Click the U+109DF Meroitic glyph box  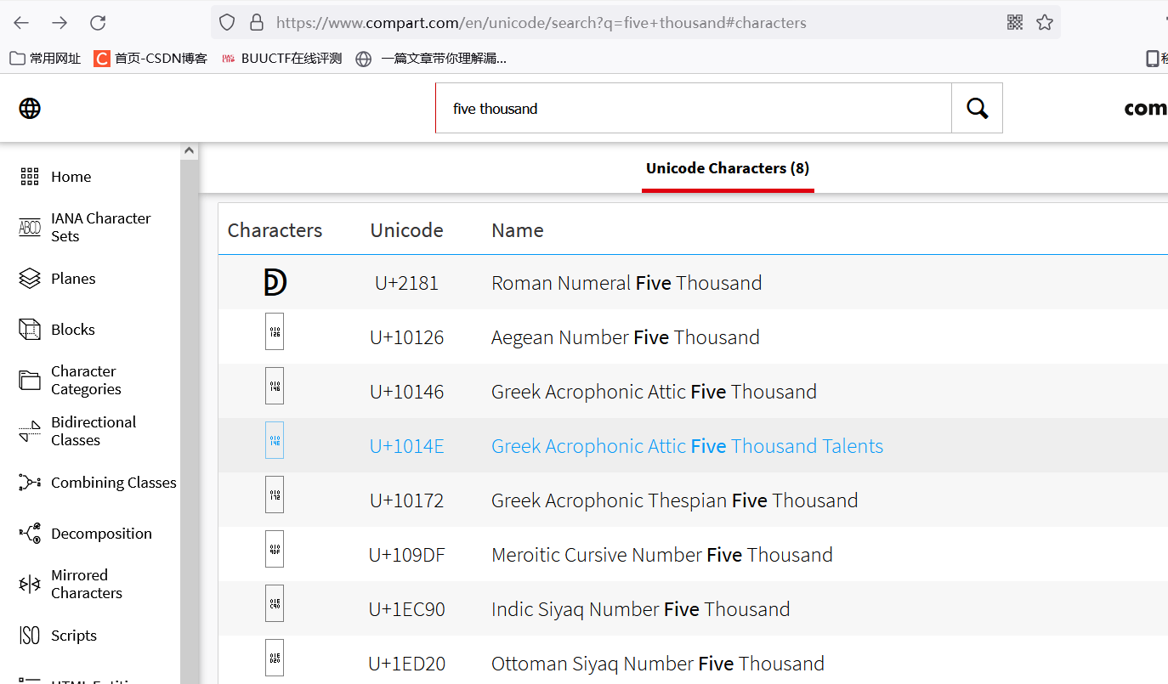[x=275, y=549]
